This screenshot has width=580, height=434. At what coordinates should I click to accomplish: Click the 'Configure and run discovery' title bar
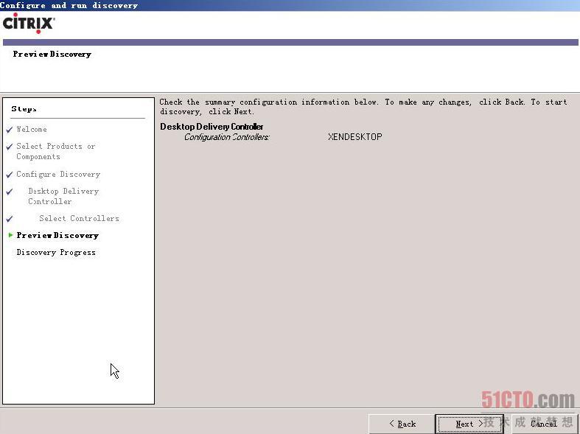coord(290,5)
